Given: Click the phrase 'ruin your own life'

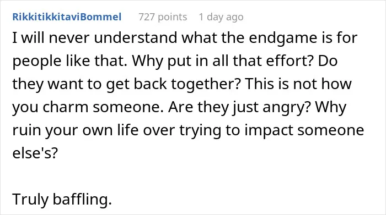Looking at the screenshot, I should pyautogui.click(x=76, y=130).
